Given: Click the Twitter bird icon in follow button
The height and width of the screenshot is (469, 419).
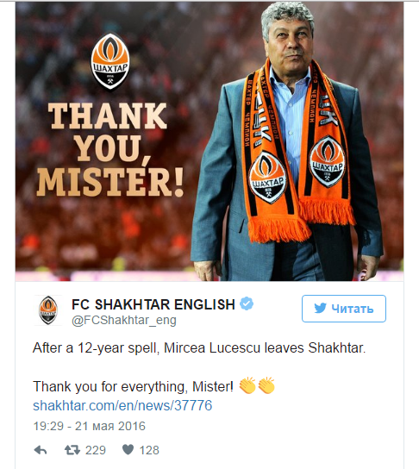Looking at the screenshot, I should (320, 309).
